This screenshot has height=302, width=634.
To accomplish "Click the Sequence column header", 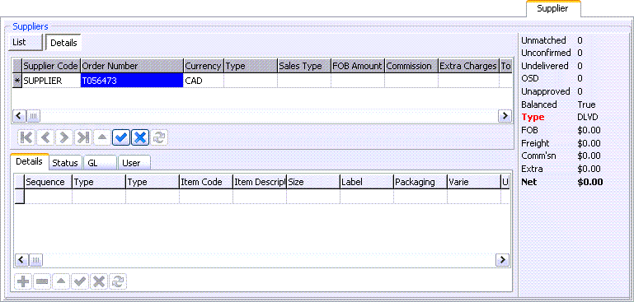I will (x=48, y=182).
